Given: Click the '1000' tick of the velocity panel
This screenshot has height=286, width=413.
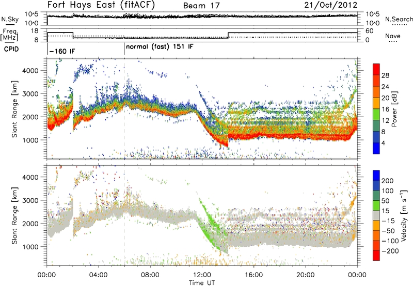Looking at the screenshot, I should [30, 247].
